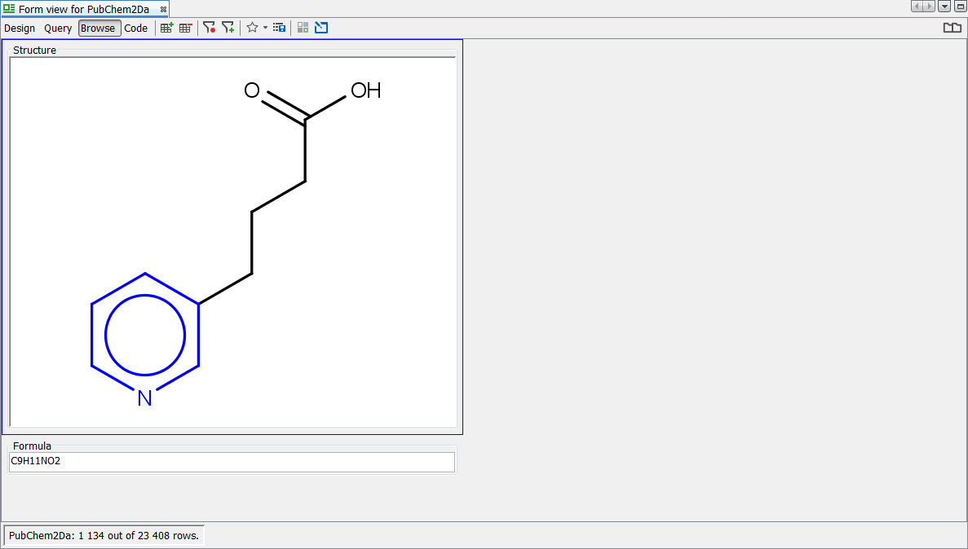
Task: Close the Form view for PubChem2Da tab
Action: (x=163, y=9)
